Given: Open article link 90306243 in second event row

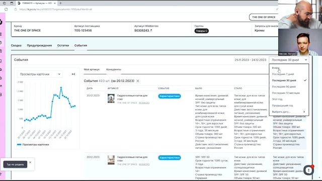Looking at the screenshot, I should click(144, 164).
